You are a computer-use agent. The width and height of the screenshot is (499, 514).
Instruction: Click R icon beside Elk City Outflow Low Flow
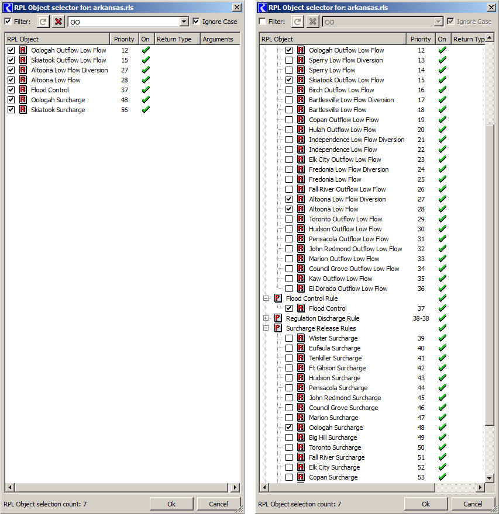click(x=301, y=159)
